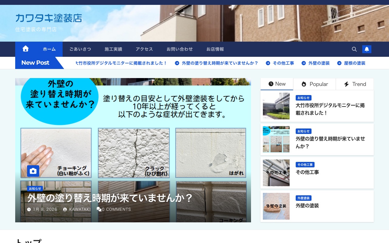Click the 住宅塗装の専門店 tagline text
The height and width of the screenshot is (243, 389).
(x=36, y=29)
